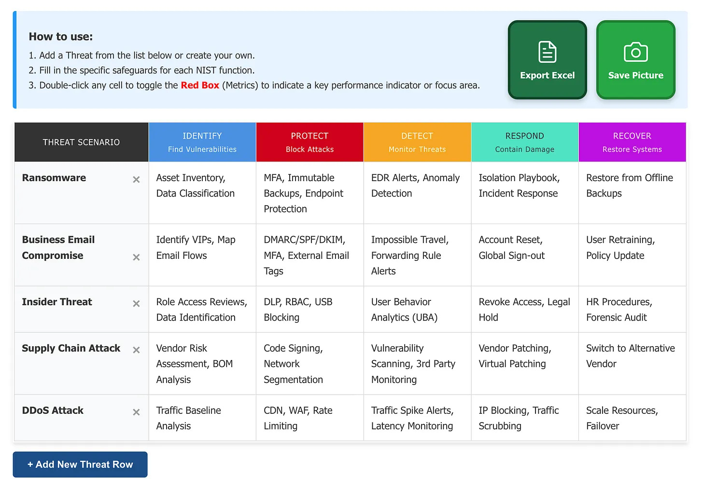Click cell 'Traffic Spike Alerts, Latency Monitoring'

tap(417, 418)
